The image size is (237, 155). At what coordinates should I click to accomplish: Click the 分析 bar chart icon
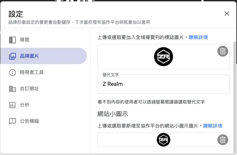point(13,105)
